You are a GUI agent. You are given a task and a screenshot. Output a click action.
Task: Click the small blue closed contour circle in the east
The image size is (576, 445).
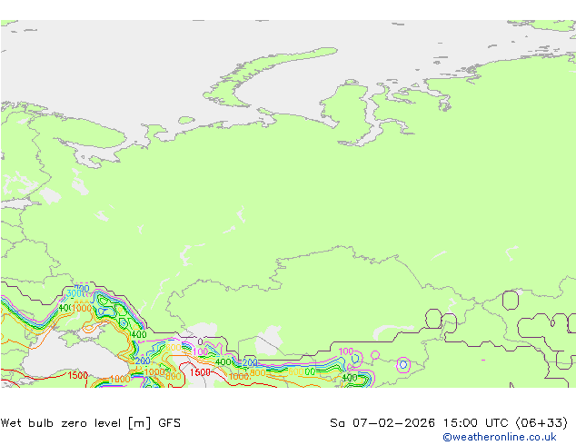[x=403, y=364]
